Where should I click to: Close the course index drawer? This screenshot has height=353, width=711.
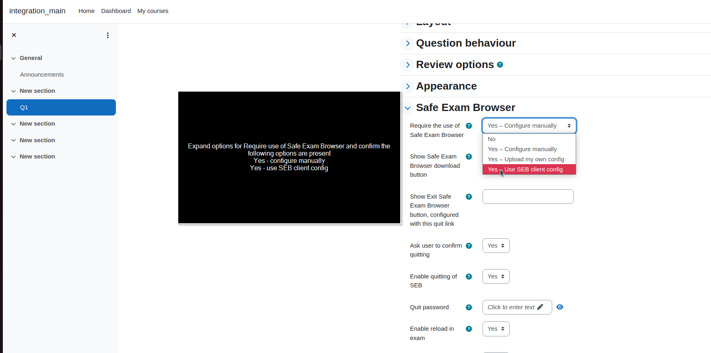point(14,35)
